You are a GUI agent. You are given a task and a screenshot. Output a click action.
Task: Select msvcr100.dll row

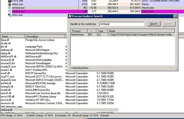click(x=8, y=97)
